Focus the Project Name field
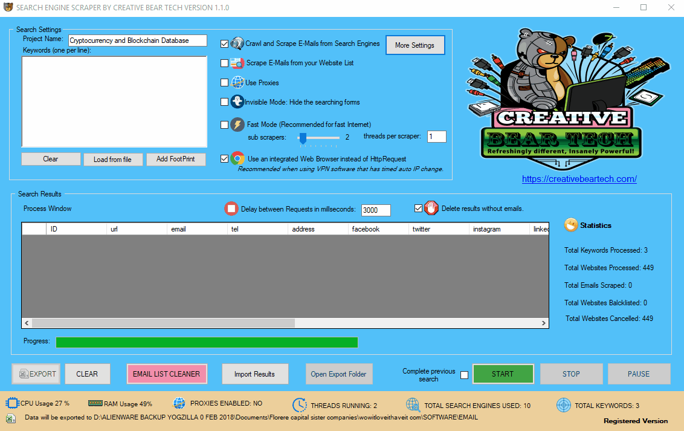This screenshot has width=684, height=431. point(137,41)
